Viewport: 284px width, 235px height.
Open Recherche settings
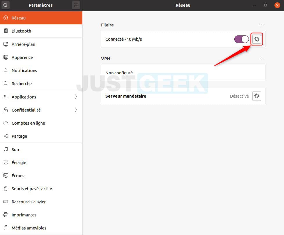coord(41,83)
